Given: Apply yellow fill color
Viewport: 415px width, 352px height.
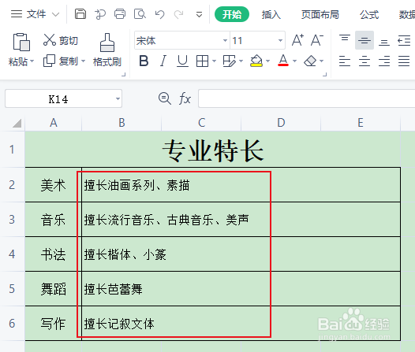Looking at the screenshot, I should (x=256, y=61).
